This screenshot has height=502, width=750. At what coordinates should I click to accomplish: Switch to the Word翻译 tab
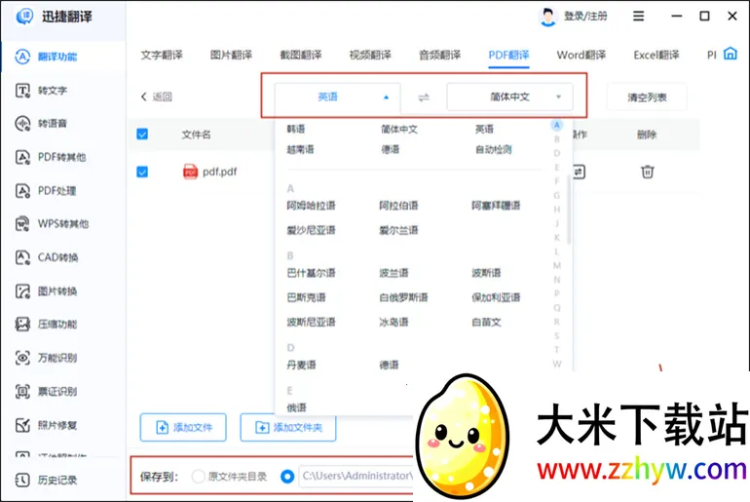pyautogui.click(x=581, y=55)
